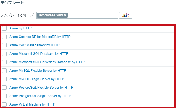Focus the テンプレートグループ input field
This screenshot has width=176, height=108.
coord(77,15)
